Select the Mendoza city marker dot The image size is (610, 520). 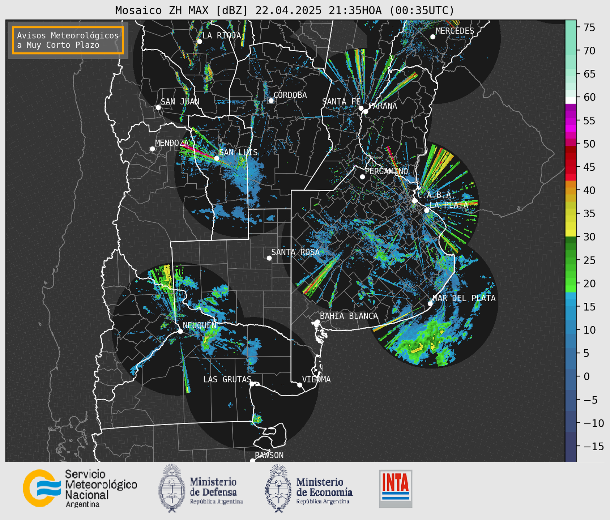tap(152, 149)
